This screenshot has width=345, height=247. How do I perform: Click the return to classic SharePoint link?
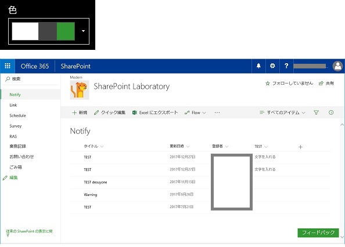coord(29,233)
